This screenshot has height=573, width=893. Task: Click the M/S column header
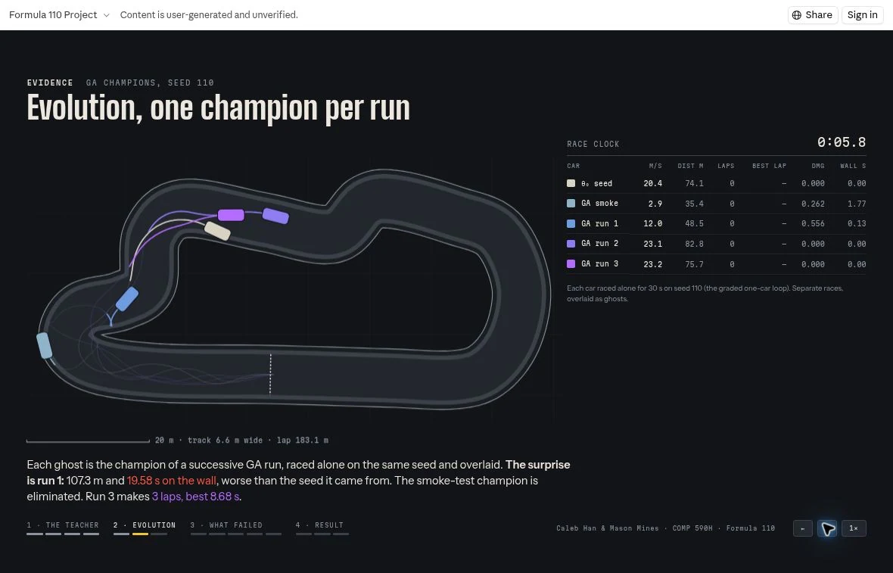[655, 166]
